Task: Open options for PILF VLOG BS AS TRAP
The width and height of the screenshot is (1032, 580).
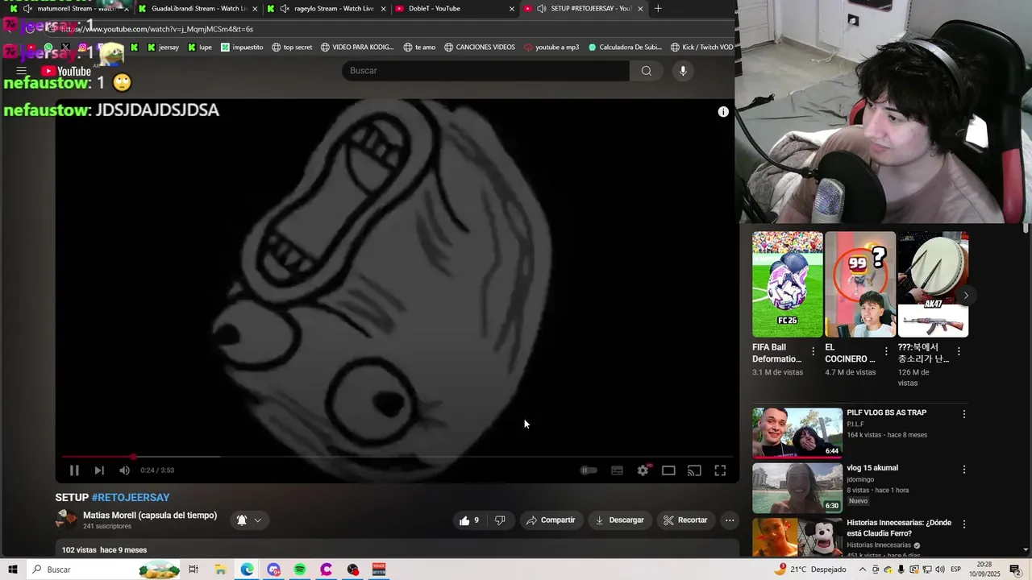Action: coord(963,414)
